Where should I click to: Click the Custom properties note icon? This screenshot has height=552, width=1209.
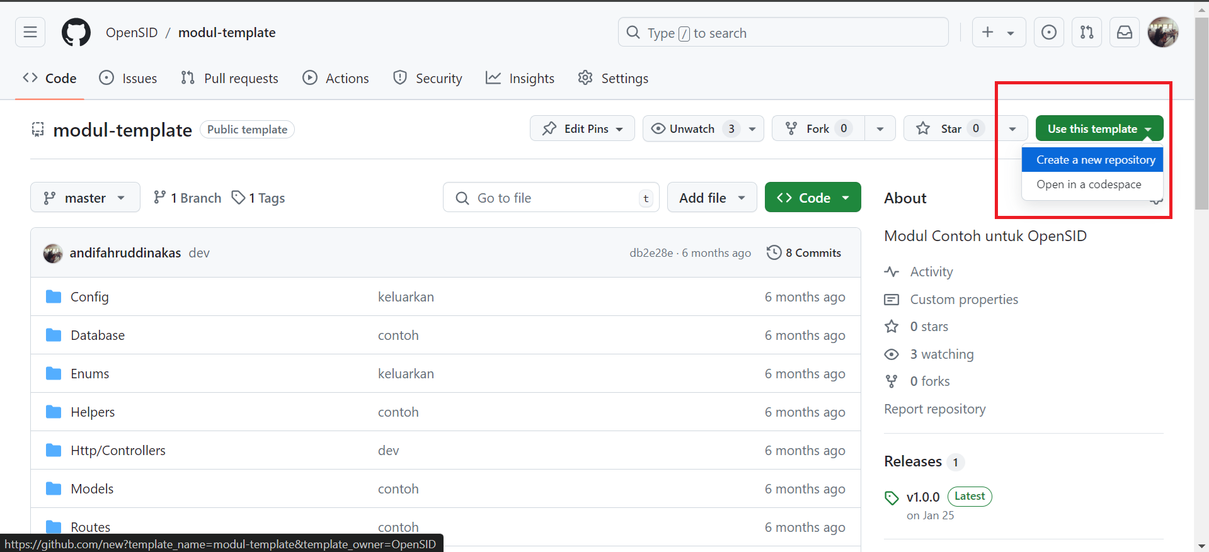point(891,300)
